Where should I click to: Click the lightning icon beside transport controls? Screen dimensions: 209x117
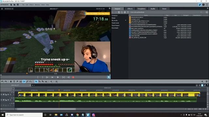[109, 77]
